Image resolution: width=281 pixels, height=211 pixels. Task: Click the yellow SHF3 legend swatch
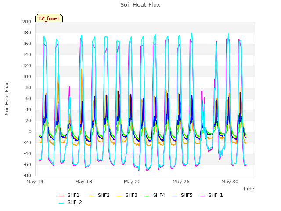tap(119, 196)
